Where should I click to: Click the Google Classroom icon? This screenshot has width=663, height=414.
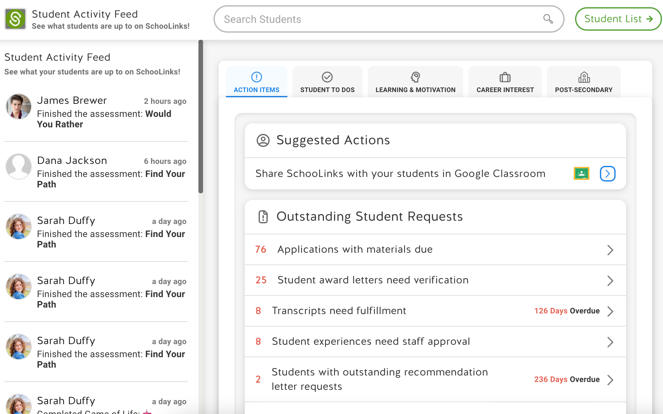tap(581, 173)
